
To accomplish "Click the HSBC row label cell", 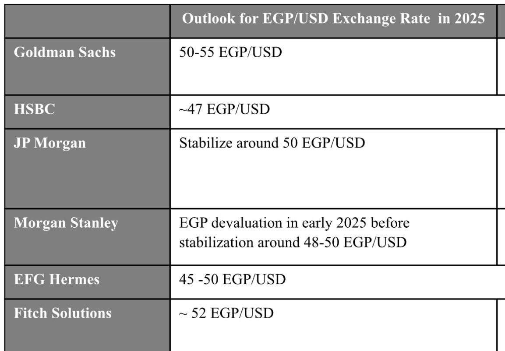I will pos(35,109).
